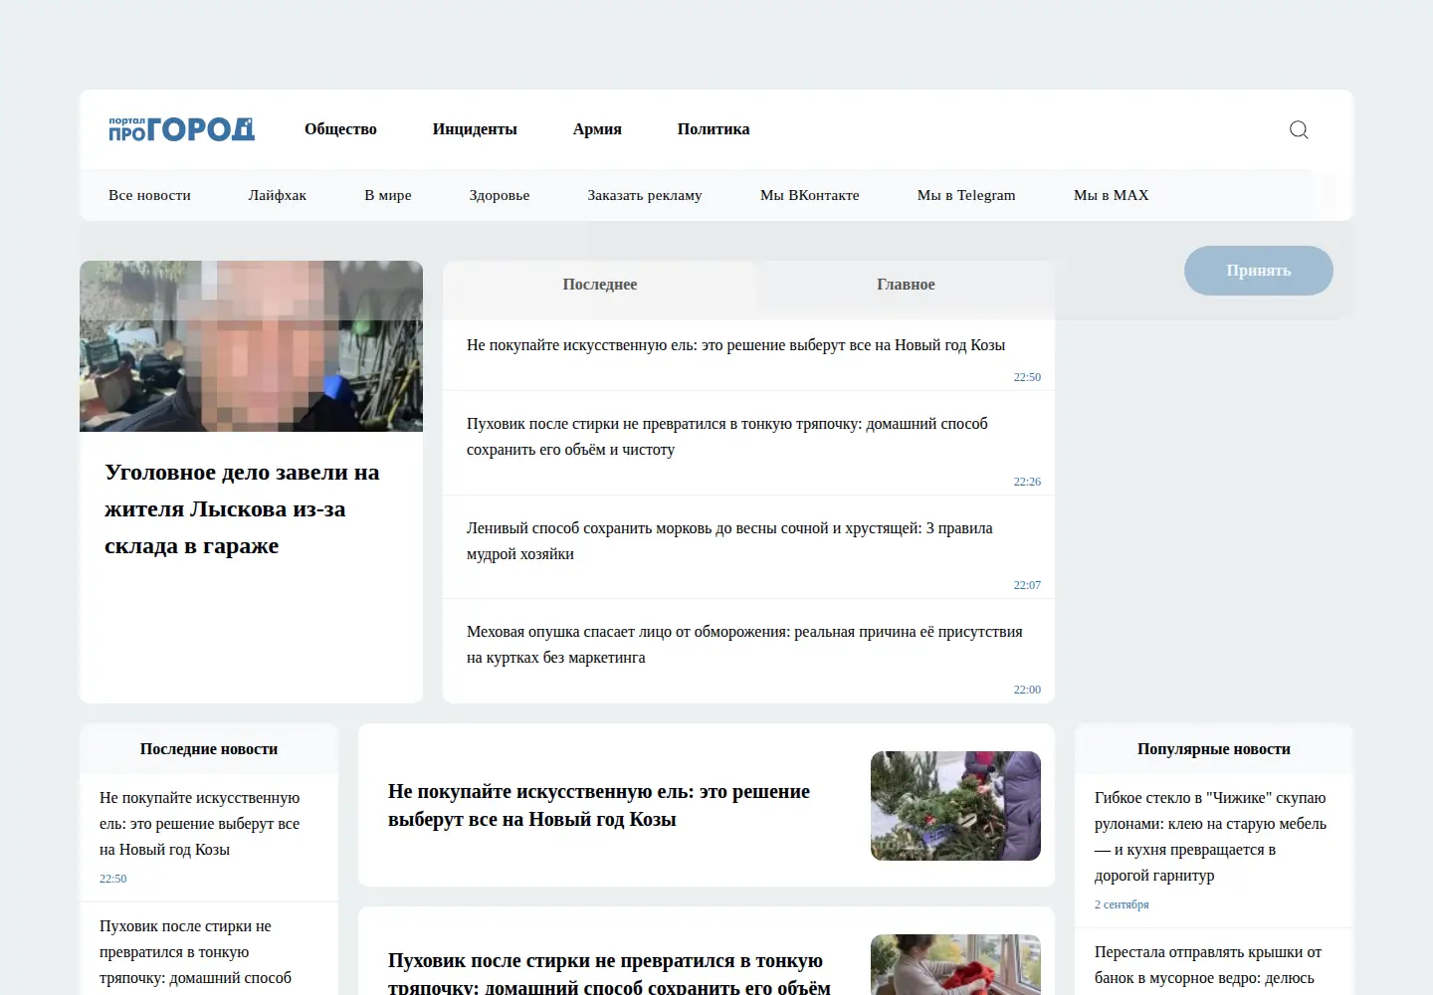Open the Лайфхак category
The width and height of the screenshot is (1433, 995).
pos(278,195)
